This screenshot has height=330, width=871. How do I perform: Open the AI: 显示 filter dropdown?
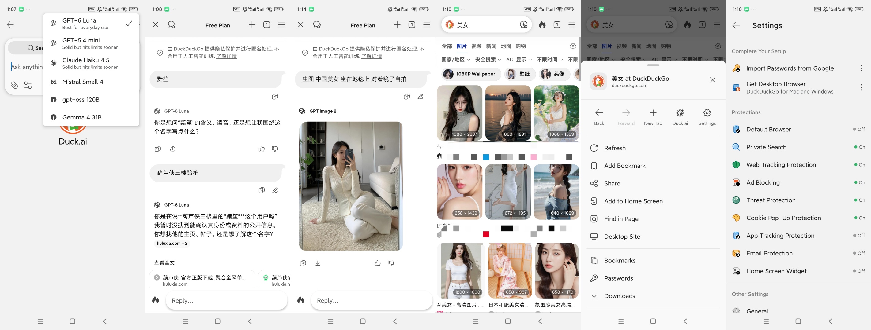click(519, 59)
